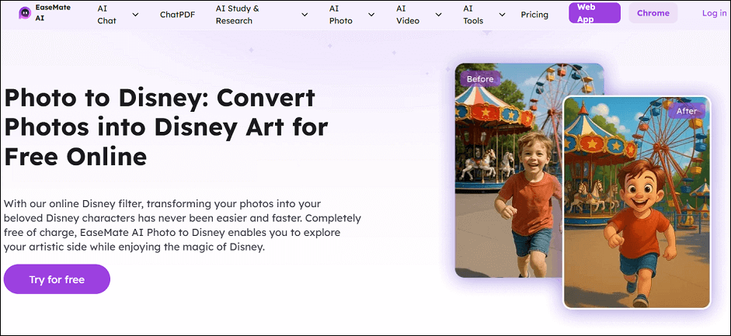Screen dimensions: 731x336
Task: Open the AI Photo menu
Action: tap(341, 15)
